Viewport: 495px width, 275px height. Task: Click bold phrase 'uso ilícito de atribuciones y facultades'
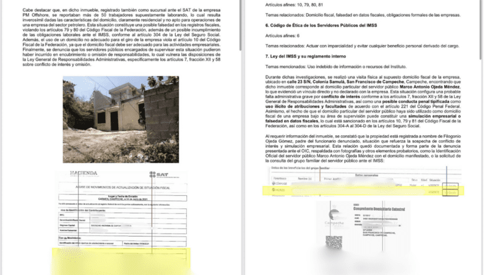point(306,106)
